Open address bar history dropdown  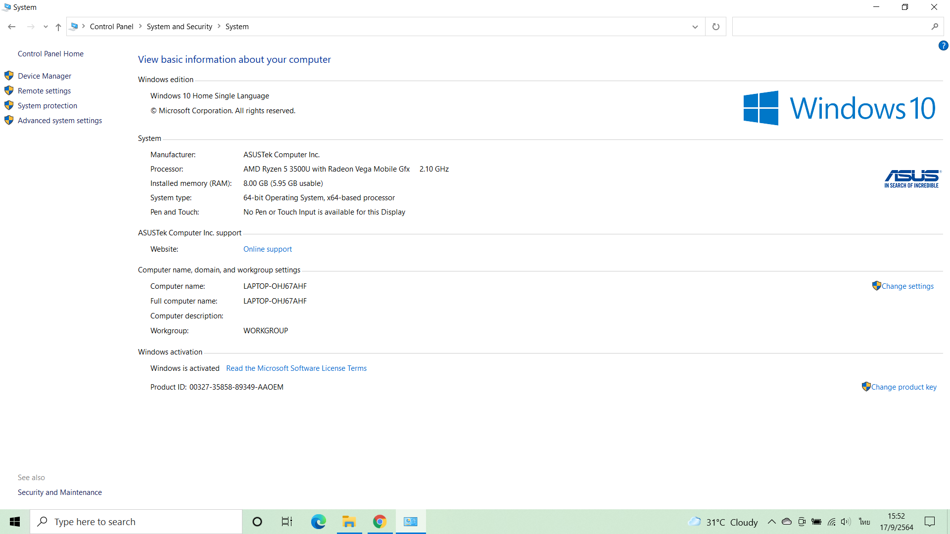(x=695, y=27)
